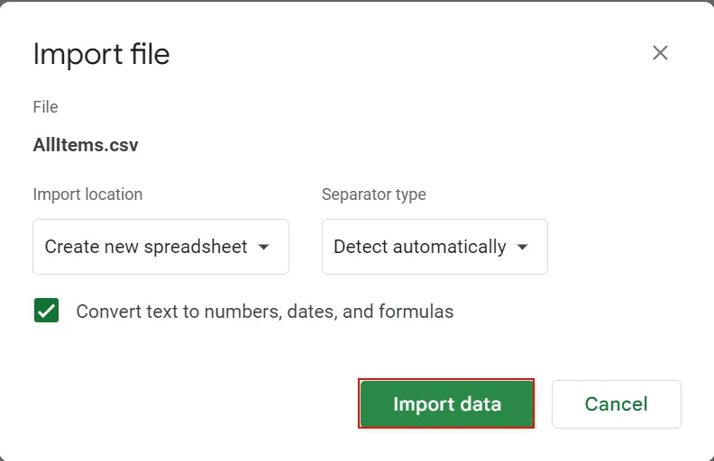
Task: Click the arrow on Separator type dropdown
Action: [x=523, y=247]
